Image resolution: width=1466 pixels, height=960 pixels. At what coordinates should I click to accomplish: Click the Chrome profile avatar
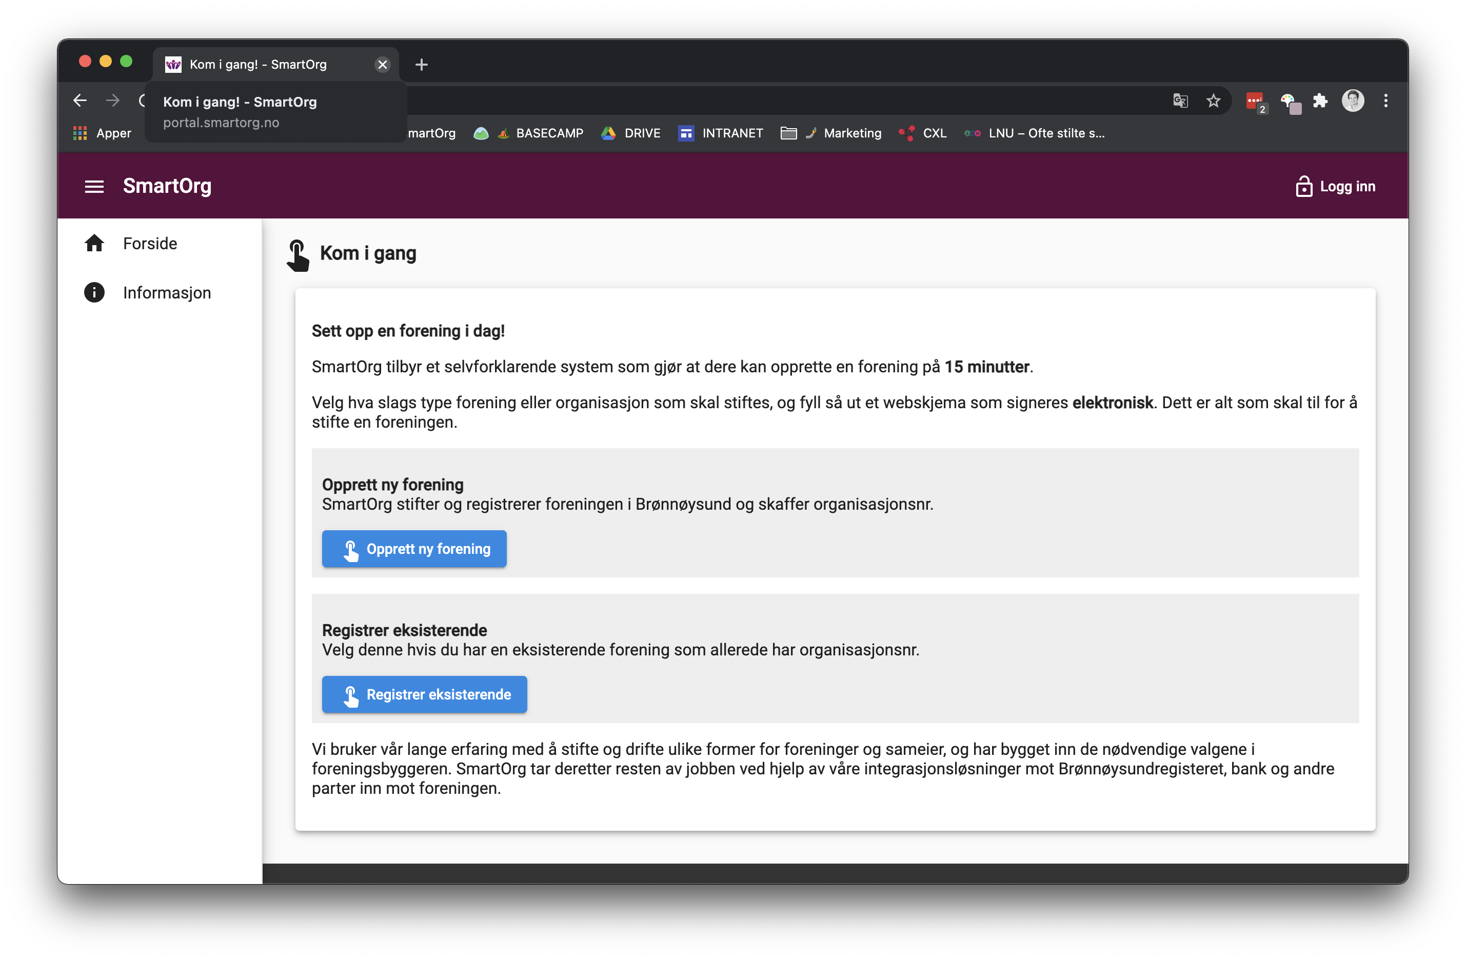(x=1353, y=101)
